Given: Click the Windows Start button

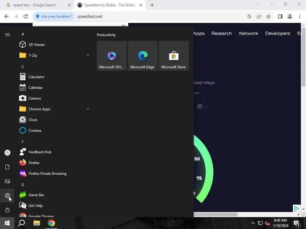Looking at the screenshot, I should click(7, 223).
